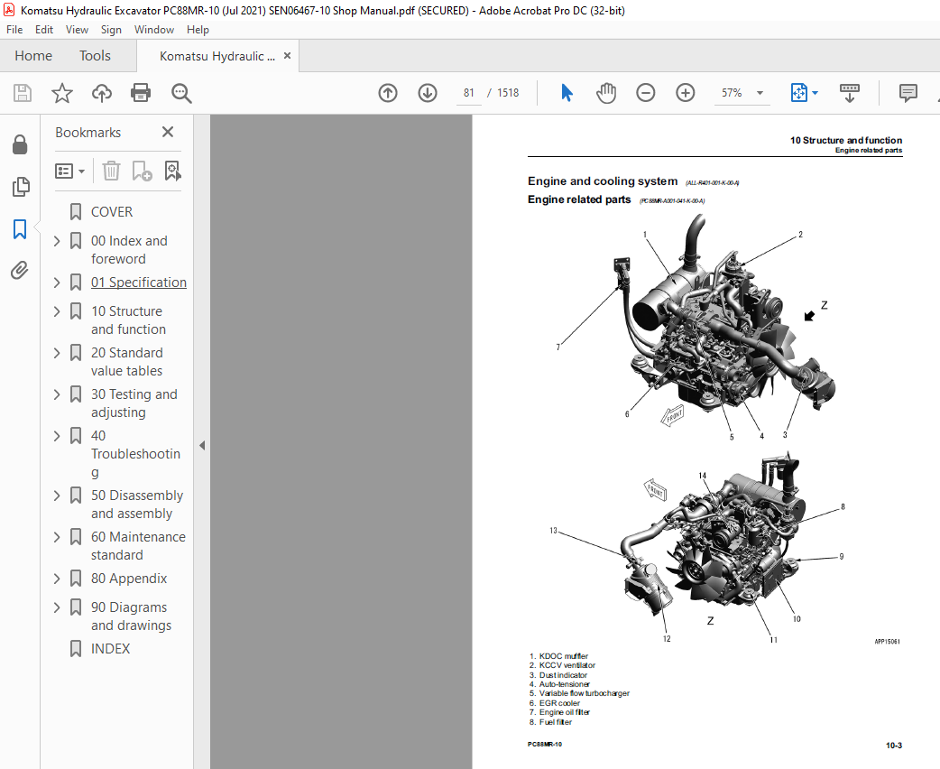Open the find text magnifier icon
The image size is (940, 769).
tap(181, 93)
